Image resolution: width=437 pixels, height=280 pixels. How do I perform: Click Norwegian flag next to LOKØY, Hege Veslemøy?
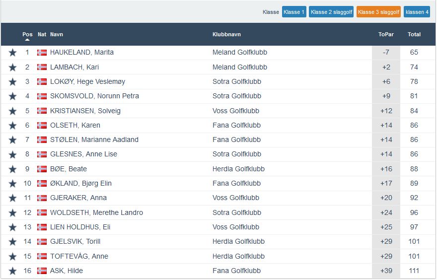coord(42,81)
